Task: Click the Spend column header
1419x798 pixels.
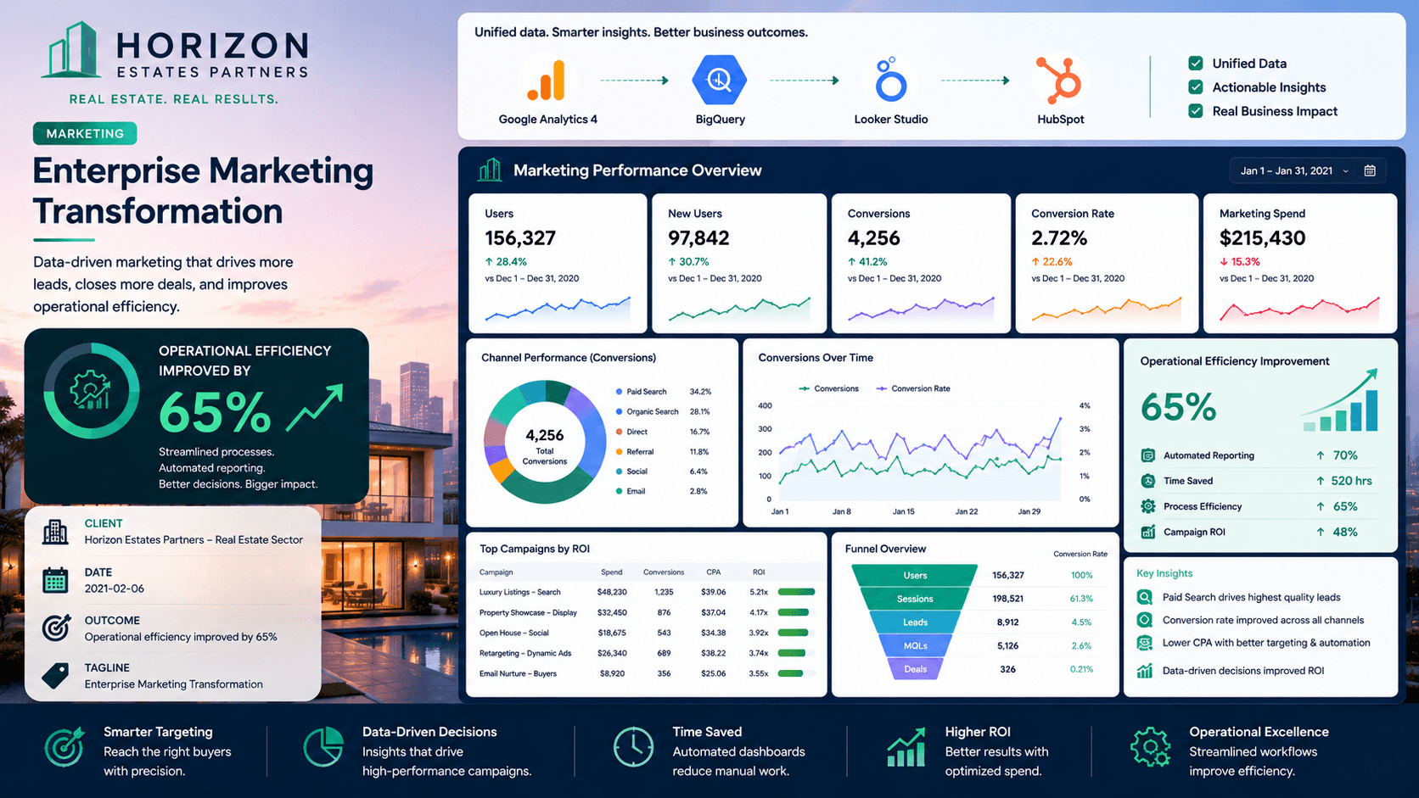Action: [612, 572]
